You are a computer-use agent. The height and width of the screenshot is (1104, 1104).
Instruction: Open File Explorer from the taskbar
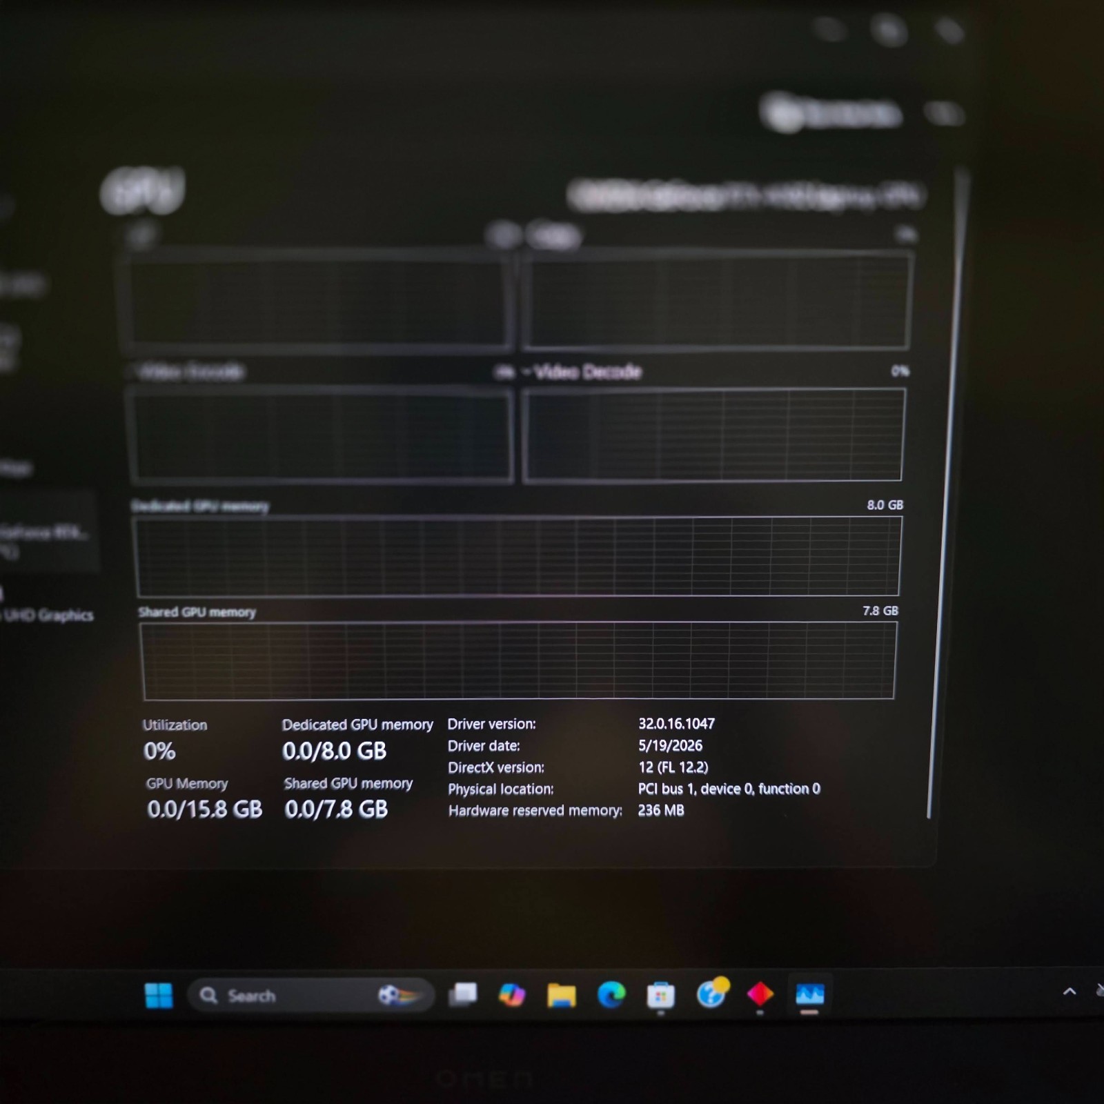point(562,995)
